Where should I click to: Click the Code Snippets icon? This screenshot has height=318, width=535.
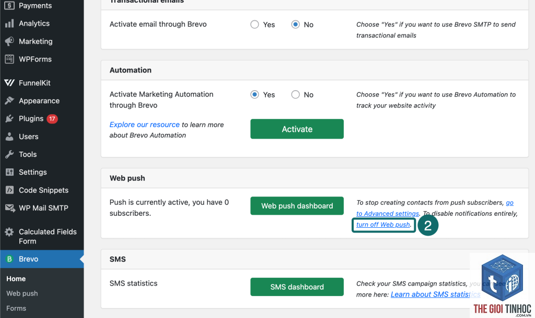click(9, 190)
